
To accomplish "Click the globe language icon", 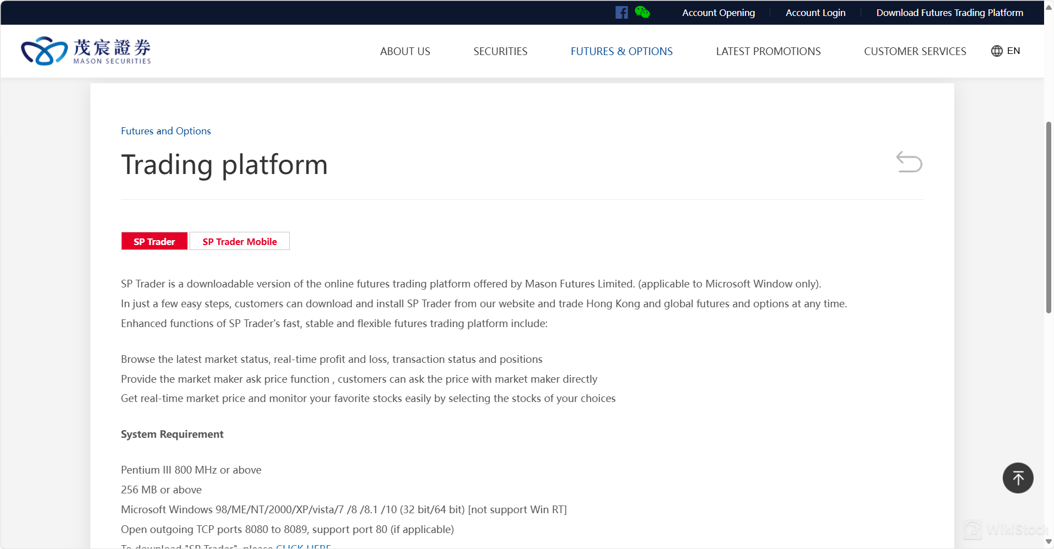I will (997, 51).
